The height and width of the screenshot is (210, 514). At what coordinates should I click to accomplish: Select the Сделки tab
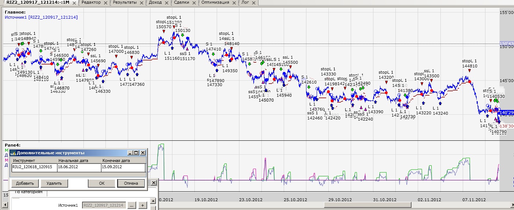[x=182, y=3]
